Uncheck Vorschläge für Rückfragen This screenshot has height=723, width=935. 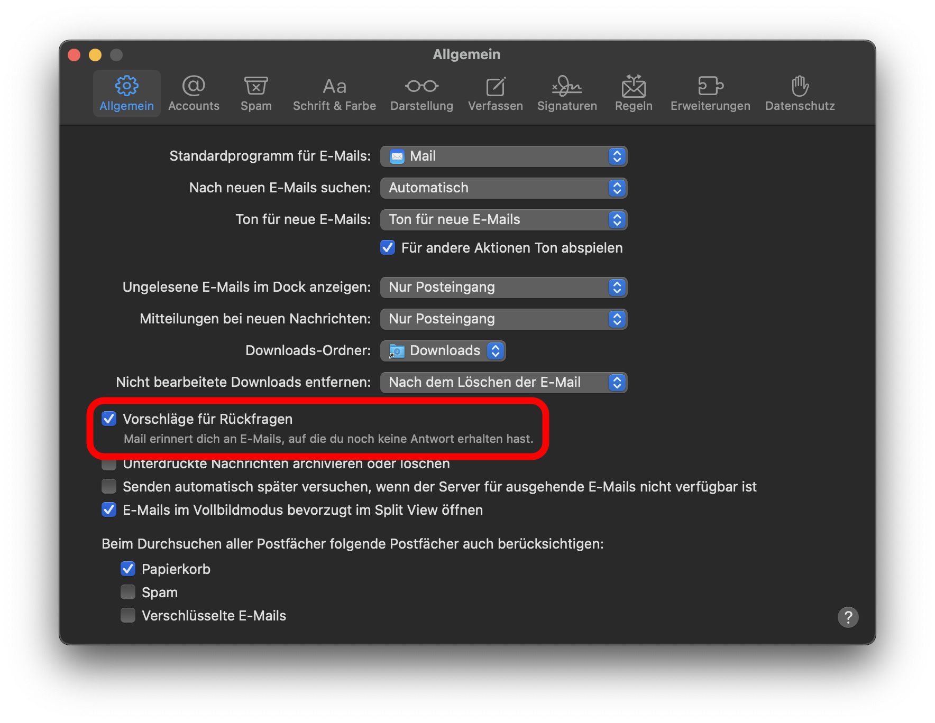click(109, 419)
